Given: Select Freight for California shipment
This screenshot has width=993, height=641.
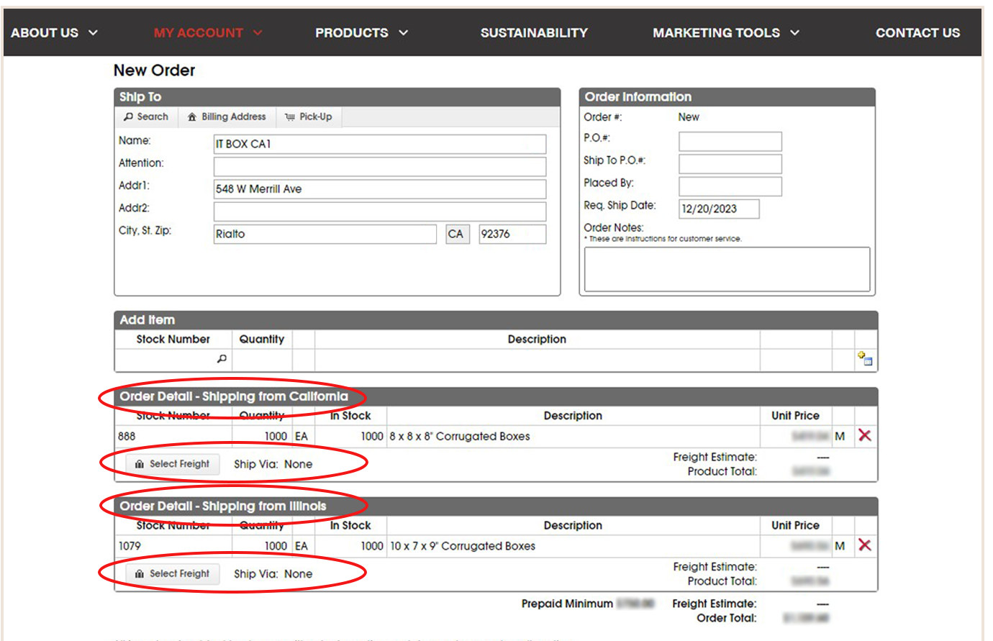Looking at the screenshot, I should pos(173,464).
